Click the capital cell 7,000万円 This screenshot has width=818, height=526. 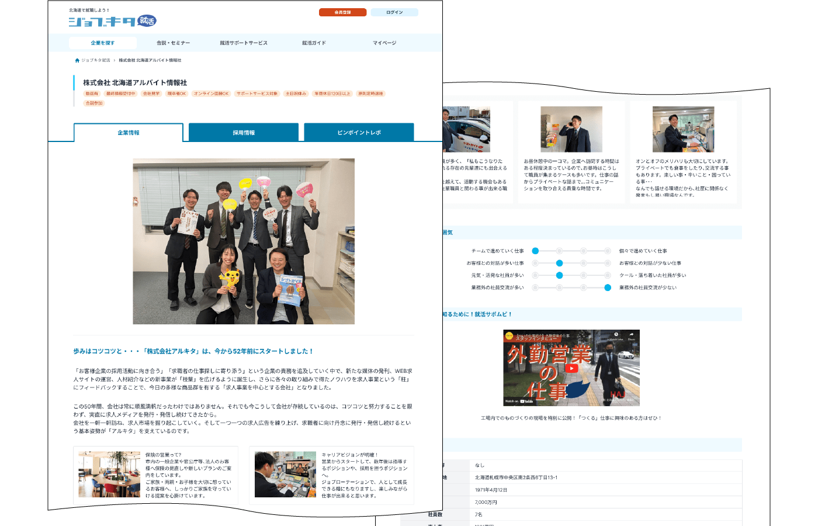click(486, 502)
